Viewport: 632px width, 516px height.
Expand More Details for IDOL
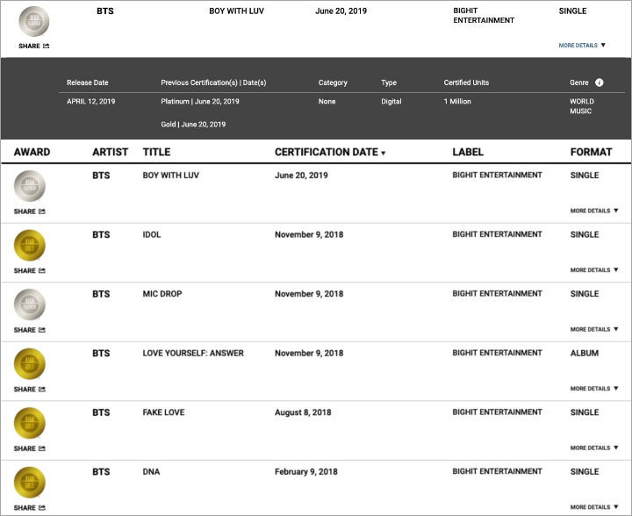(x=594, y=270)
